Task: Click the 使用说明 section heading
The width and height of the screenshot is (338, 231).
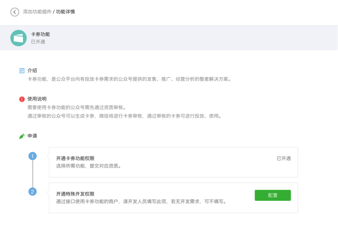Action: [x=37, y=99]
